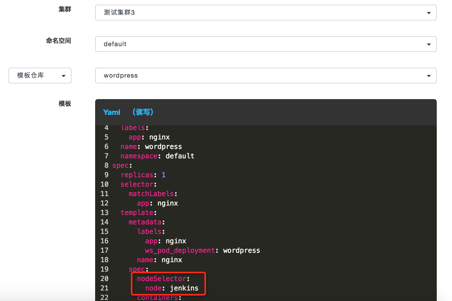Expand the wordpress template dropdown
452x301 pixels.
click(265, 76)
